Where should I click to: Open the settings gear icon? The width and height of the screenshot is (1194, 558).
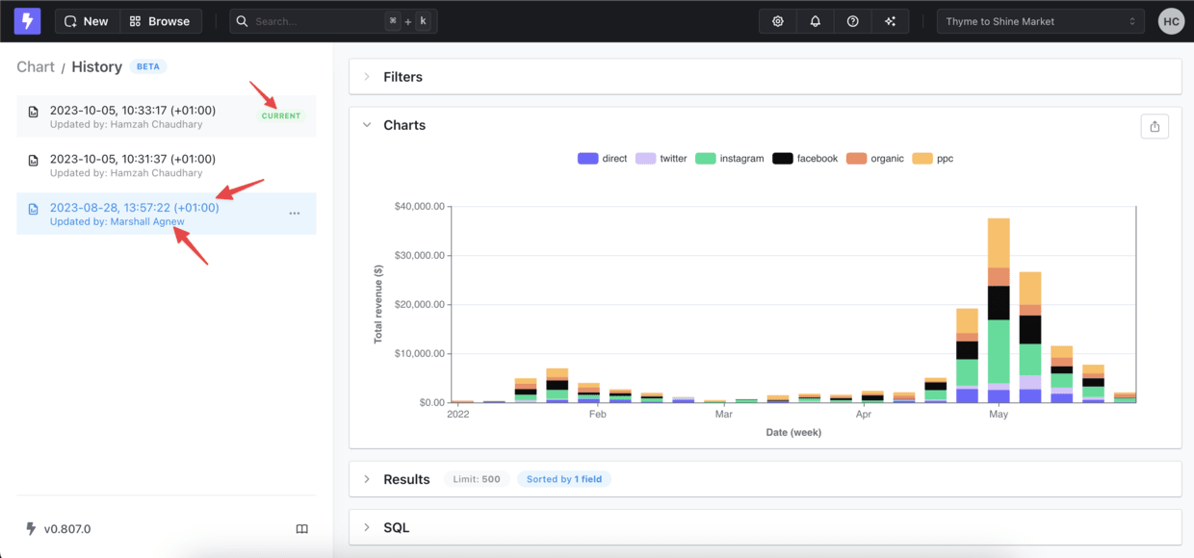coord(778,21)
